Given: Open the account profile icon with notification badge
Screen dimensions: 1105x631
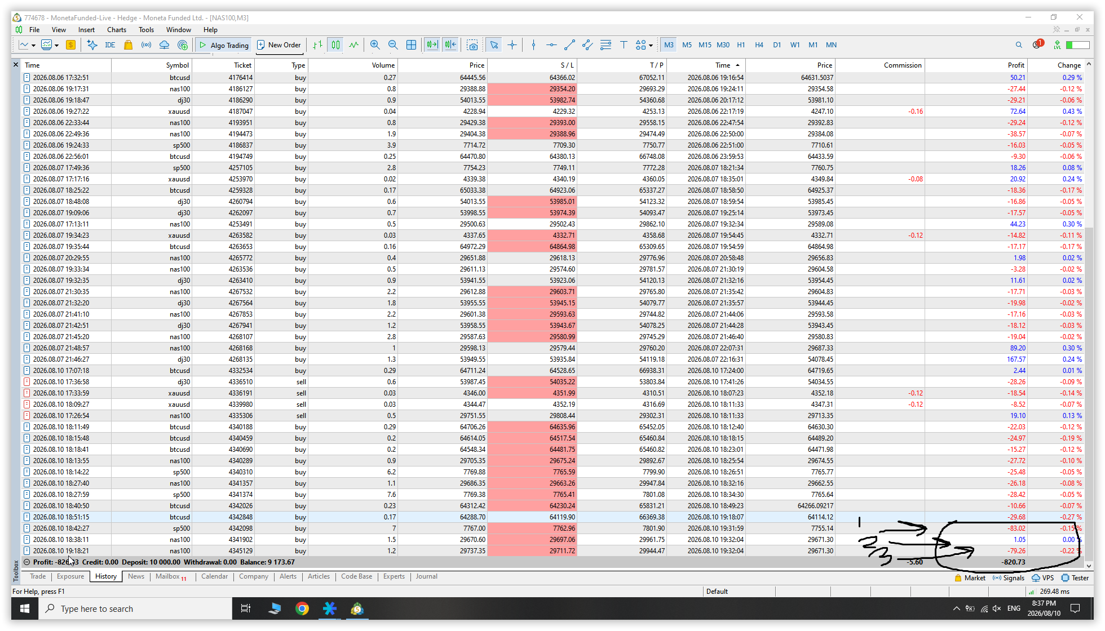Looking at the screenshot, I should pyautogui.click(x=1038, y=45).
